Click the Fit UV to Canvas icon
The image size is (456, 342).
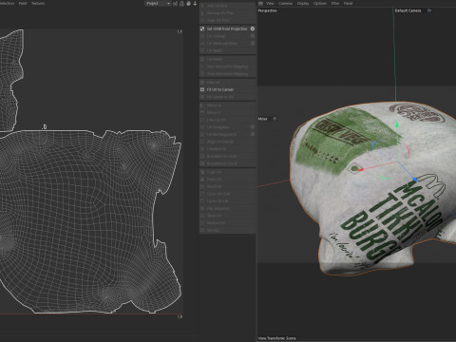pyautogui.click(x=202, y=89)
